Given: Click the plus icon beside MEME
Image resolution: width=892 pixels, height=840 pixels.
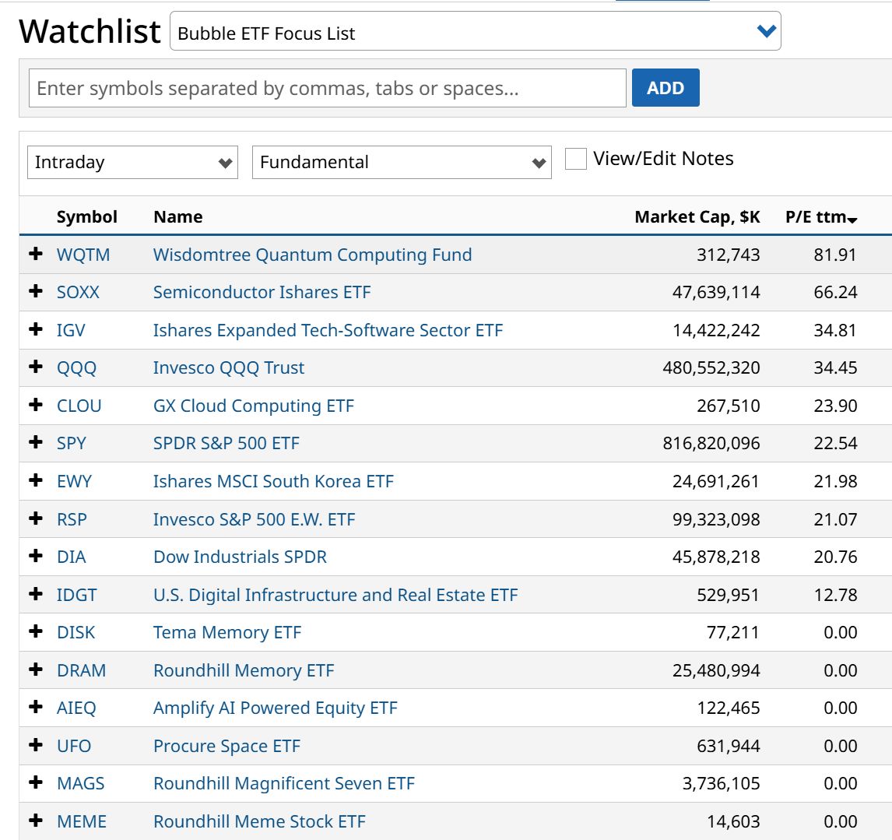Looking at the screenshot, I should tap(36, 821).
